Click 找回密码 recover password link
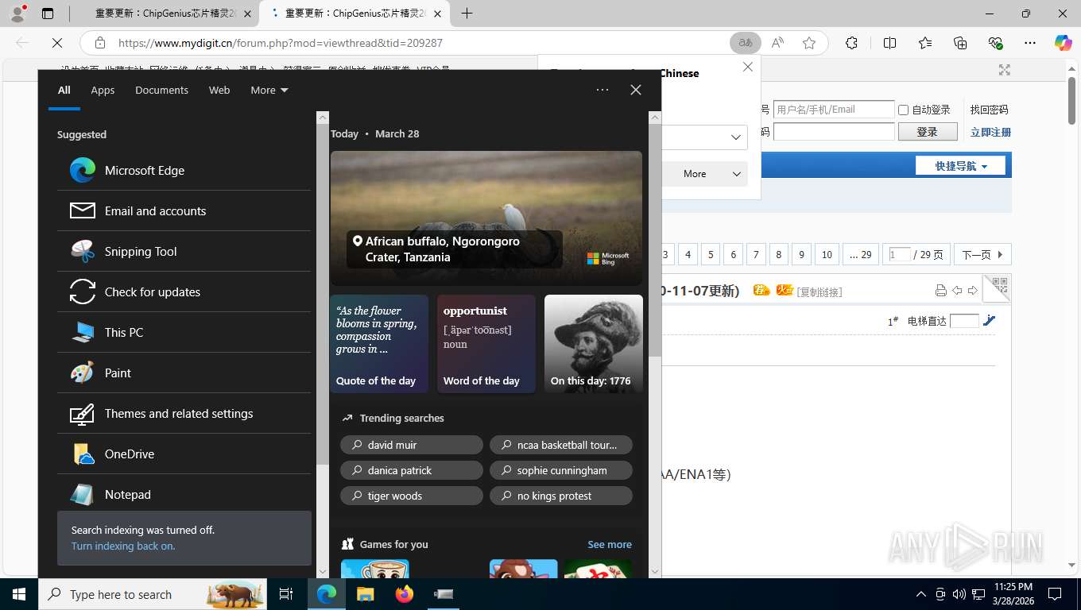The height and width of the screenshot is (610, 1081). 989,110
